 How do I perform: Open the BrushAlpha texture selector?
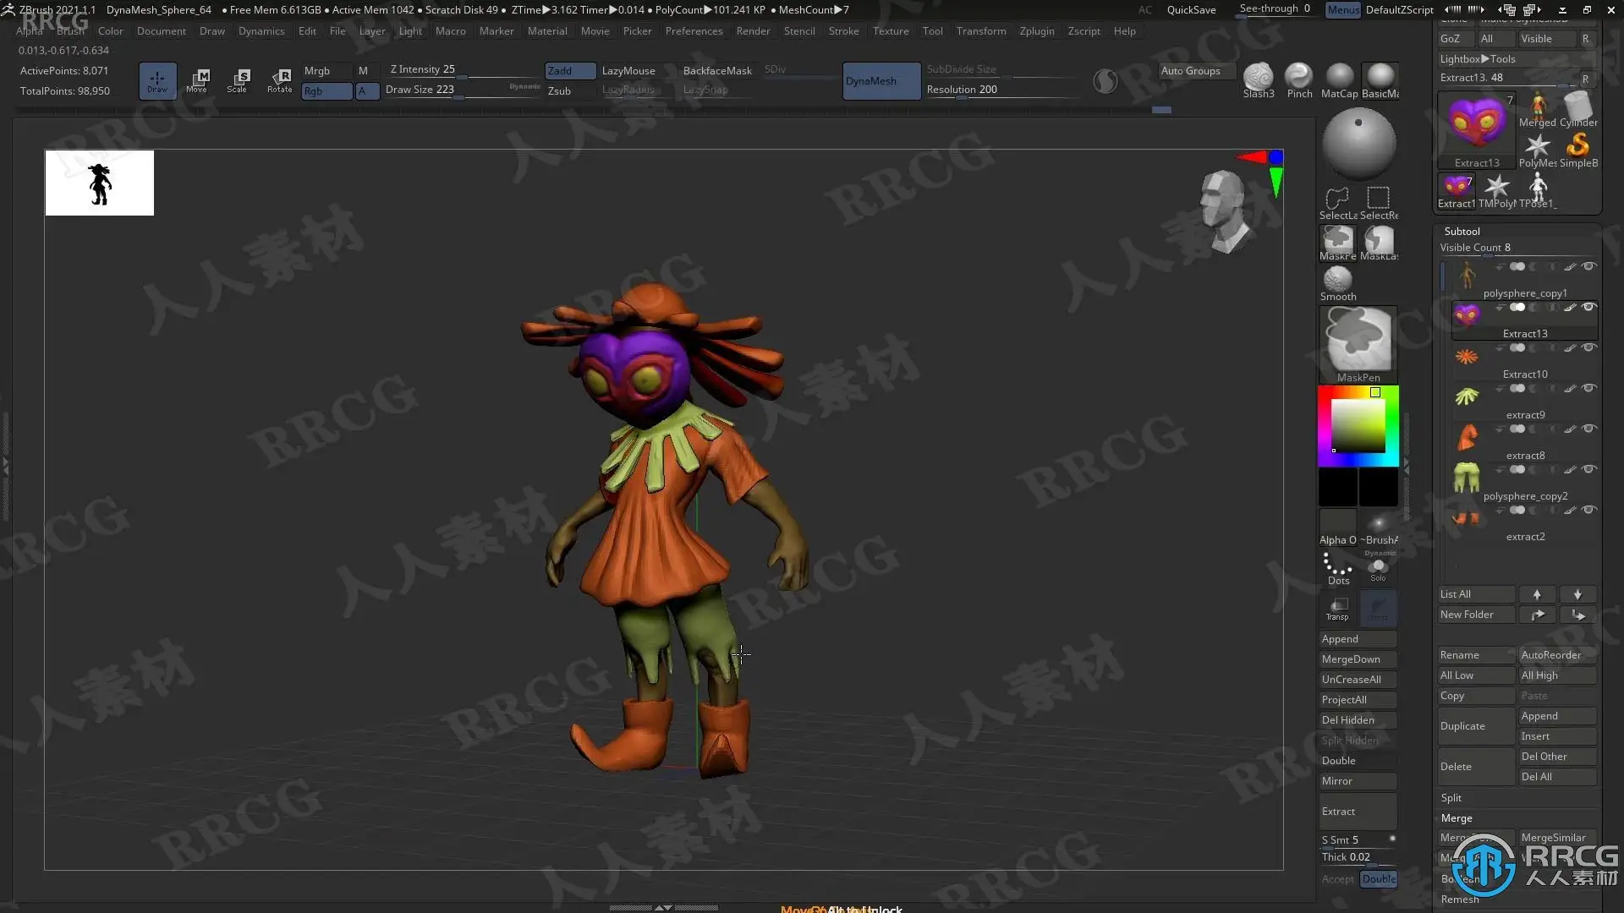pyautogui.click(x=1379, y=528)
